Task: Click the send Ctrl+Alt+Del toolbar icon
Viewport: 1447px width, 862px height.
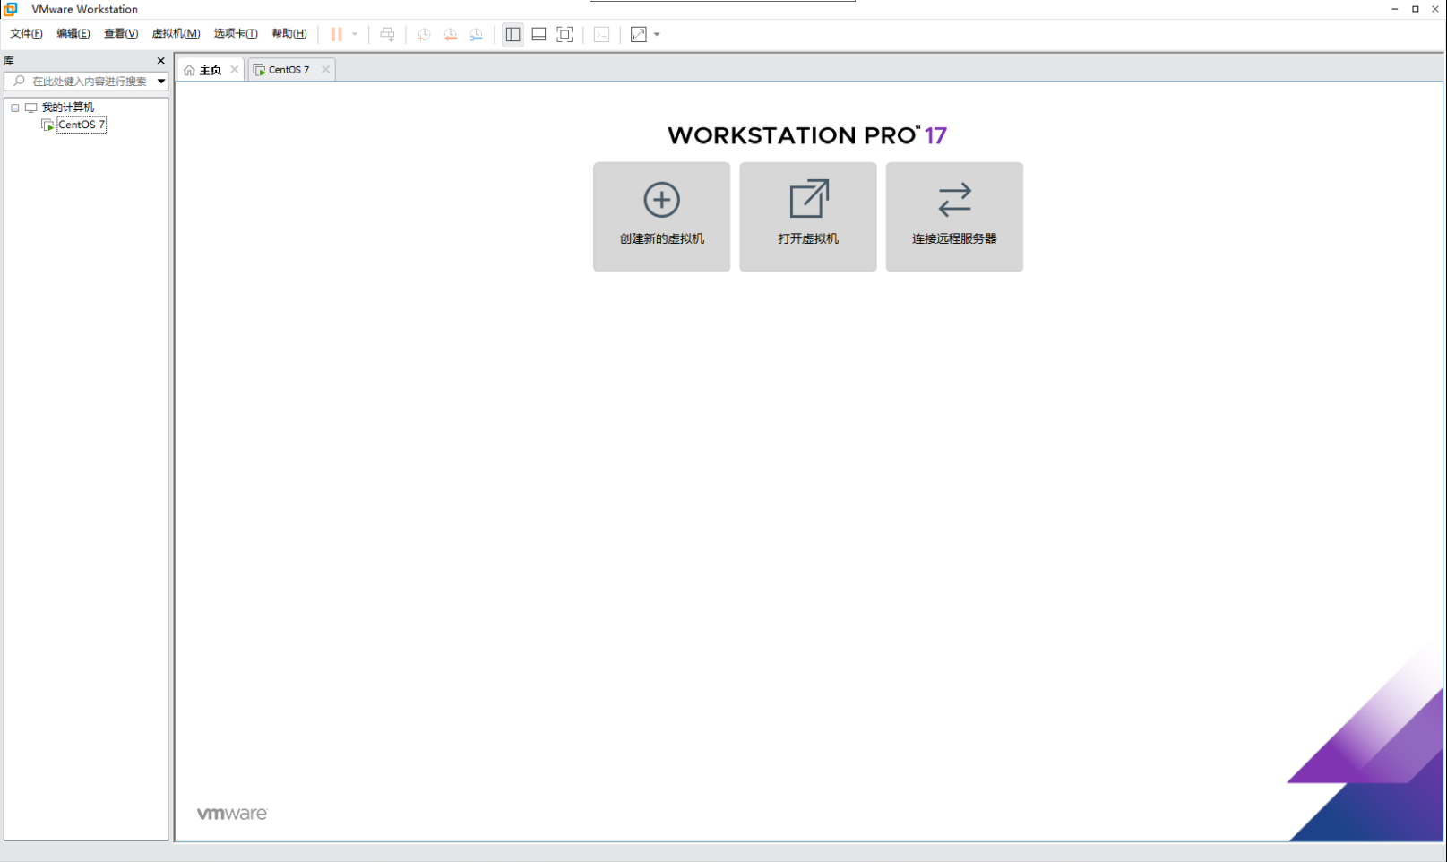Action: [x=387, y=34]
